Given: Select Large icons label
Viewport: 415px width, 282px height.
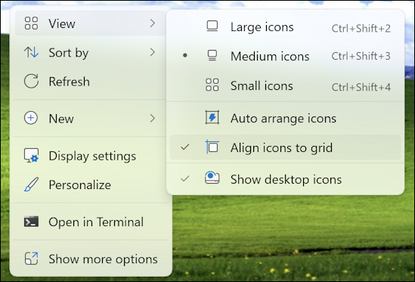Looking at the screenshot, I should (262, 27).
